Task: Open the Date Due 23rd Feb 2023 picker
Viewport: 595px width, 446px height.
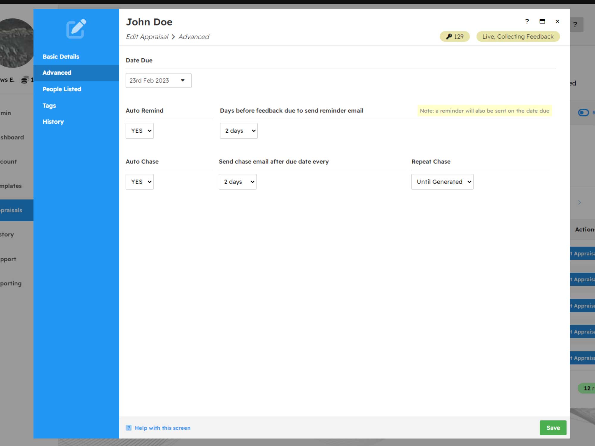Action: (x=158, y=81)
